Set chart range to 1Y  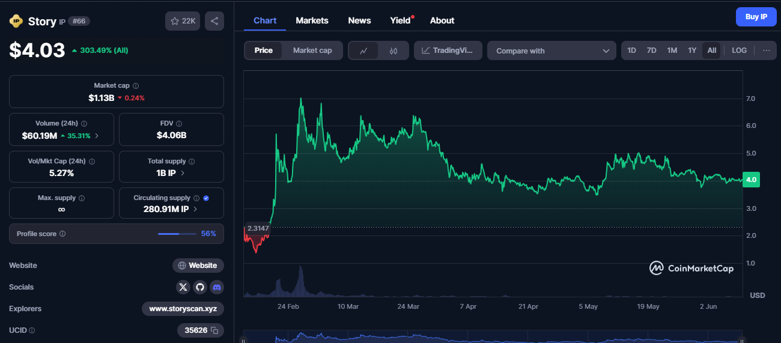point(692,50)
